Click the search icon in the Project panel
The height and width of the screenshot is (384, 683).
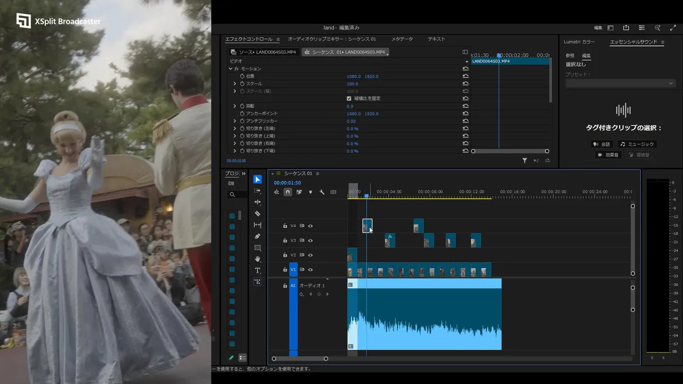(x=232, y=195)
